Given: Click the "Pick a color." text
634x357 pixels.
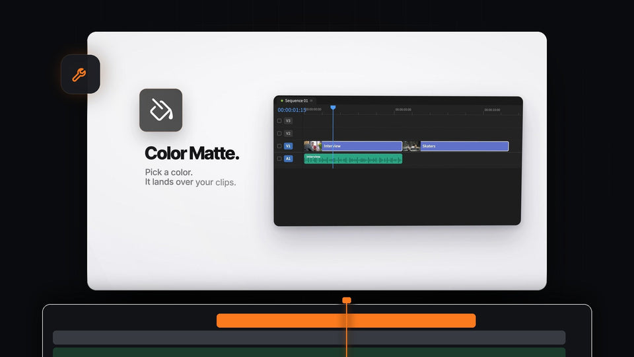Looking at the screenshot, I should (x=169, y=172).
